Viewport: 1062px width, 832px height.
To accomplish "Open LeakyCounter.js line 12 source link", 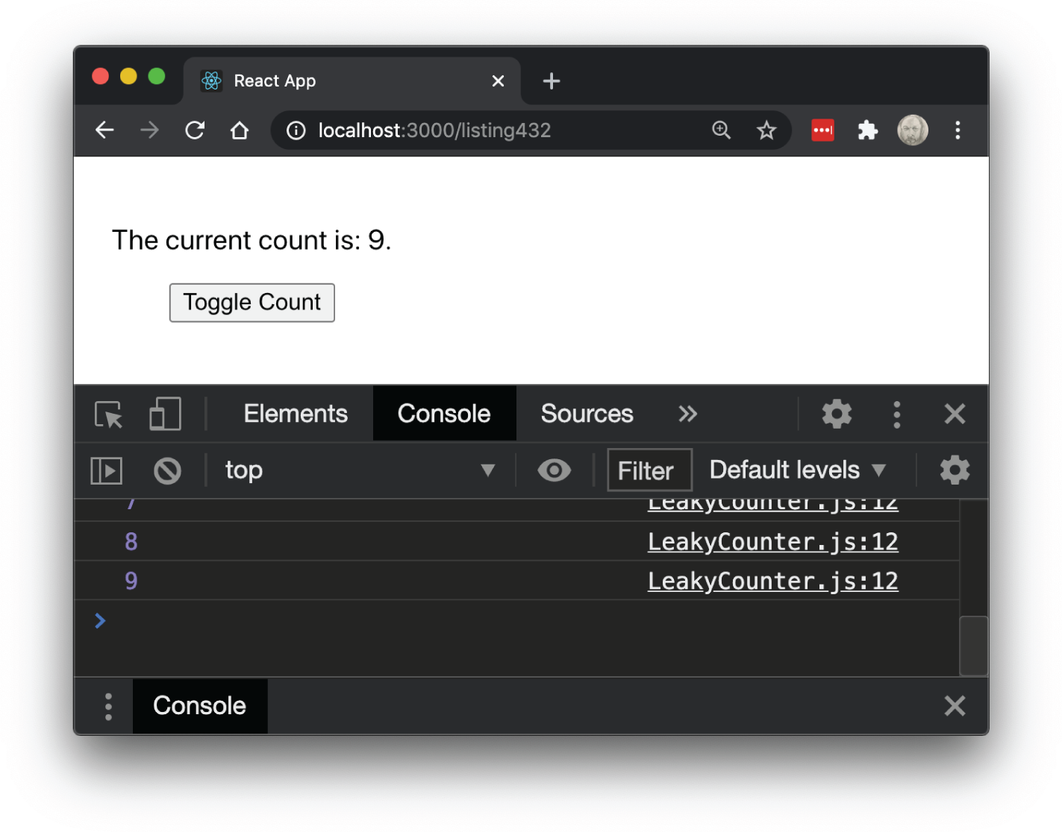I will click(x=772, y=580).
